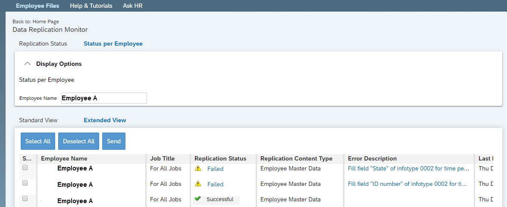
Task: Tick checkbox for State error row
Action: (x=25, y=167)
